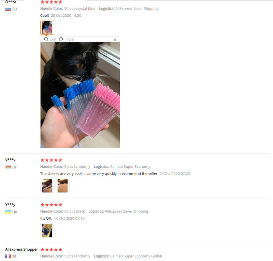273x261 pixels.
Task: Click the Ukraine flag icon next to UA
Action: pos(8,212)
